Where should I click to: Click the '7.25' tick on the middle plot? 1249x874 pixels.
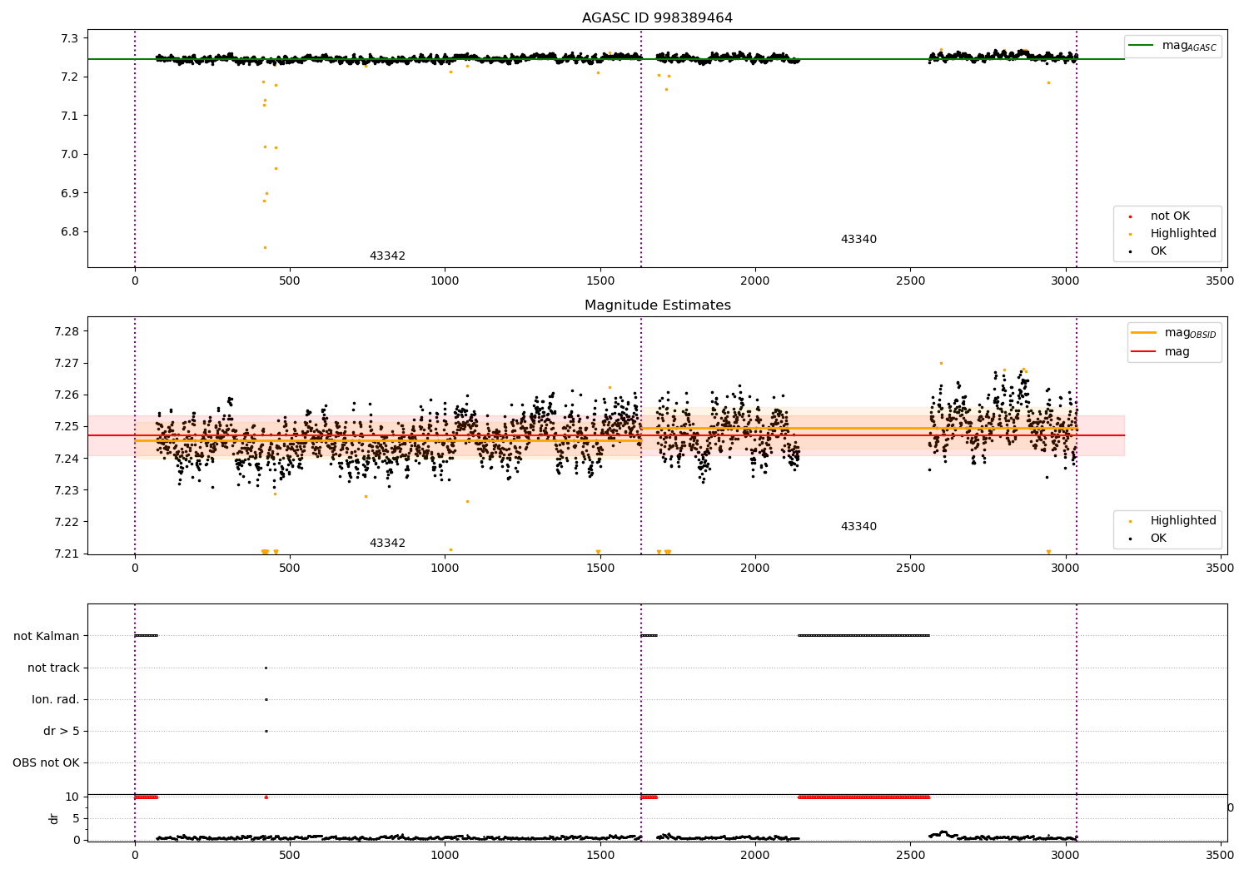tap(67, 427)
